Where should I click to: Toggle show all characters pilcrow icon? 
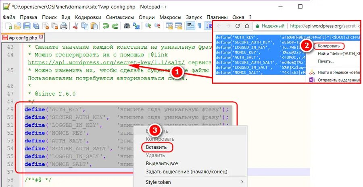coord(199,26)
